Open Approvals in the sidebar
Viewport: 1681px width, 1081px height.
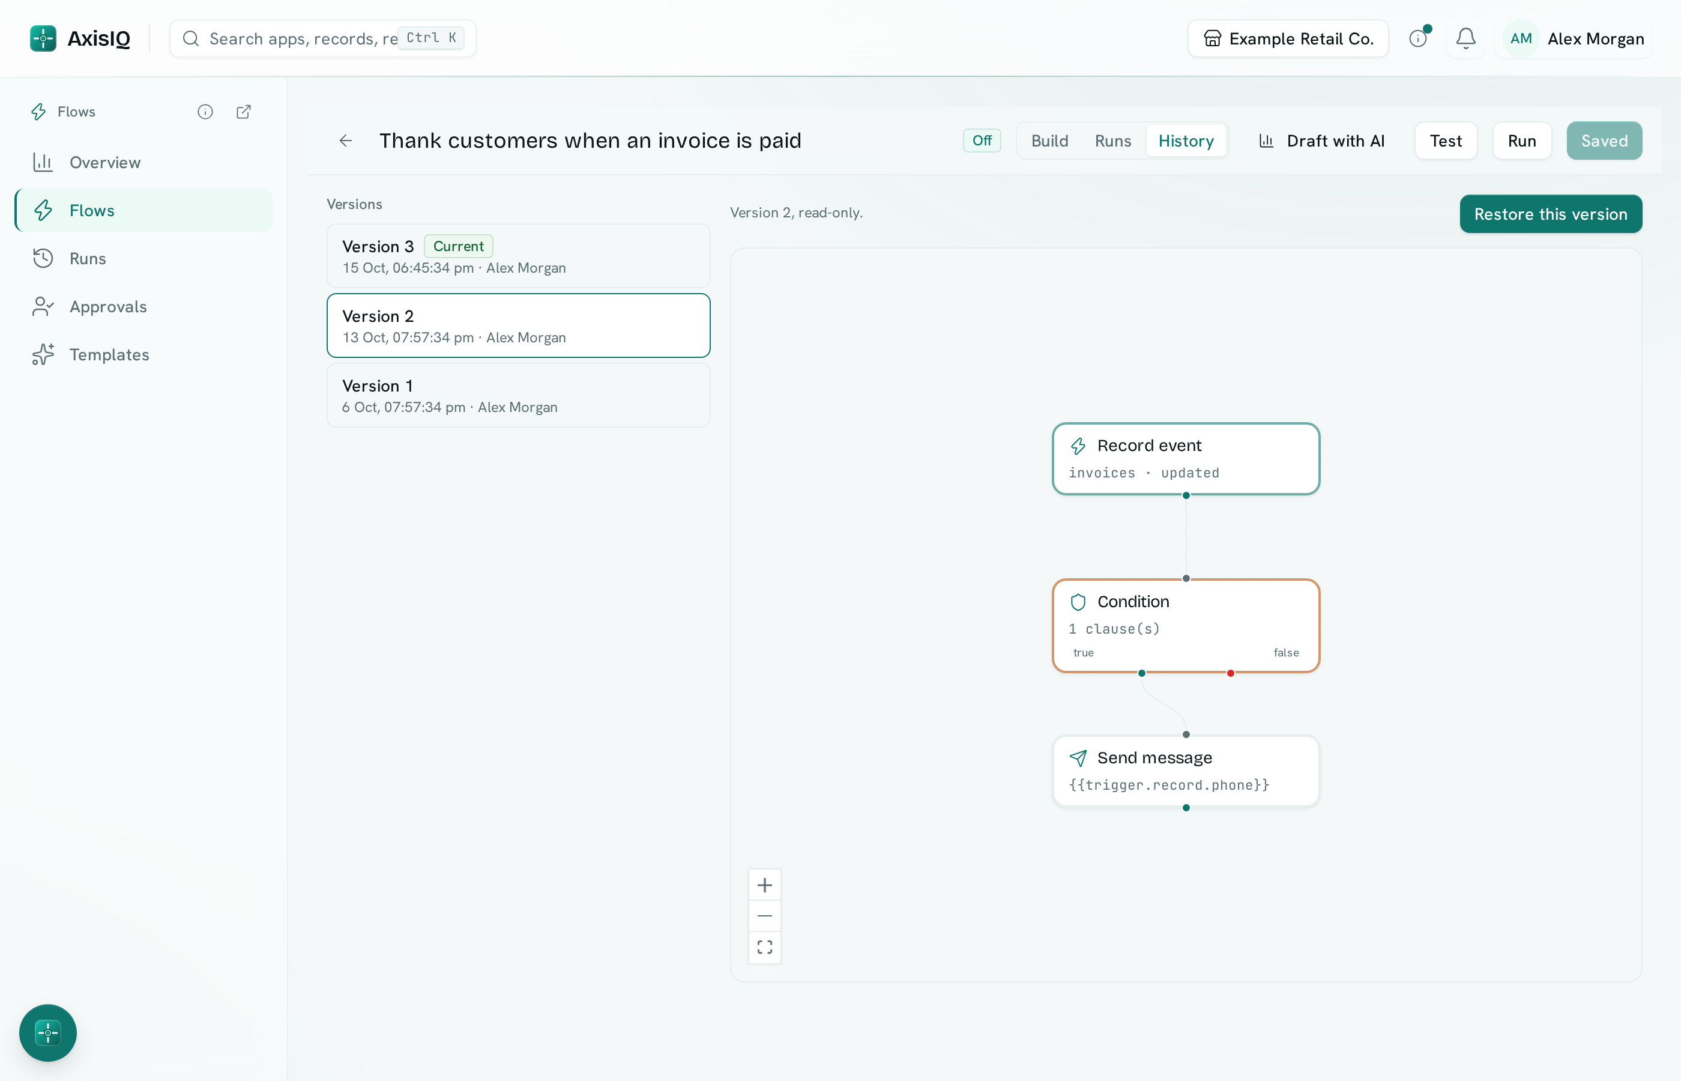pos(144,307)
